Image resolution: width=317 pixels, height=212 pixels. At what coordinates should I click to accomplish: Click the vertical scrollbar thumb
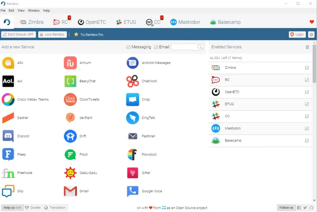click(314, 64)
